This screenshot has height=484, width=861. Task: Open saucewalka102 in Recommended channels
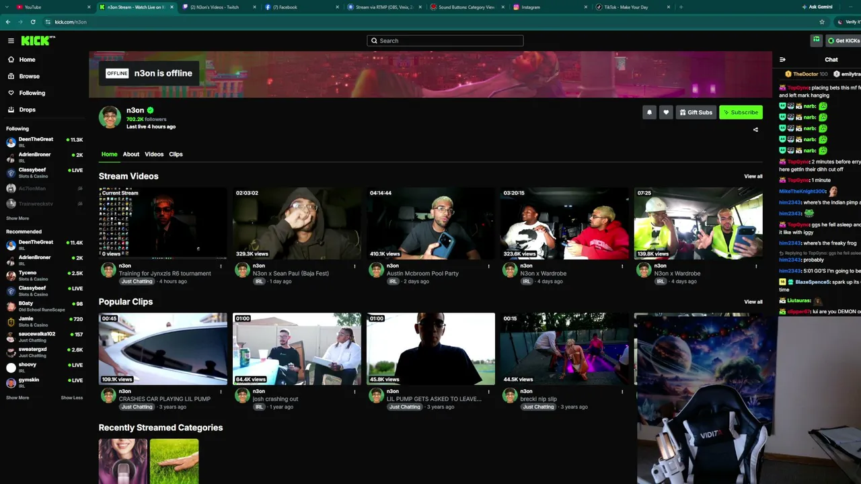44,337
